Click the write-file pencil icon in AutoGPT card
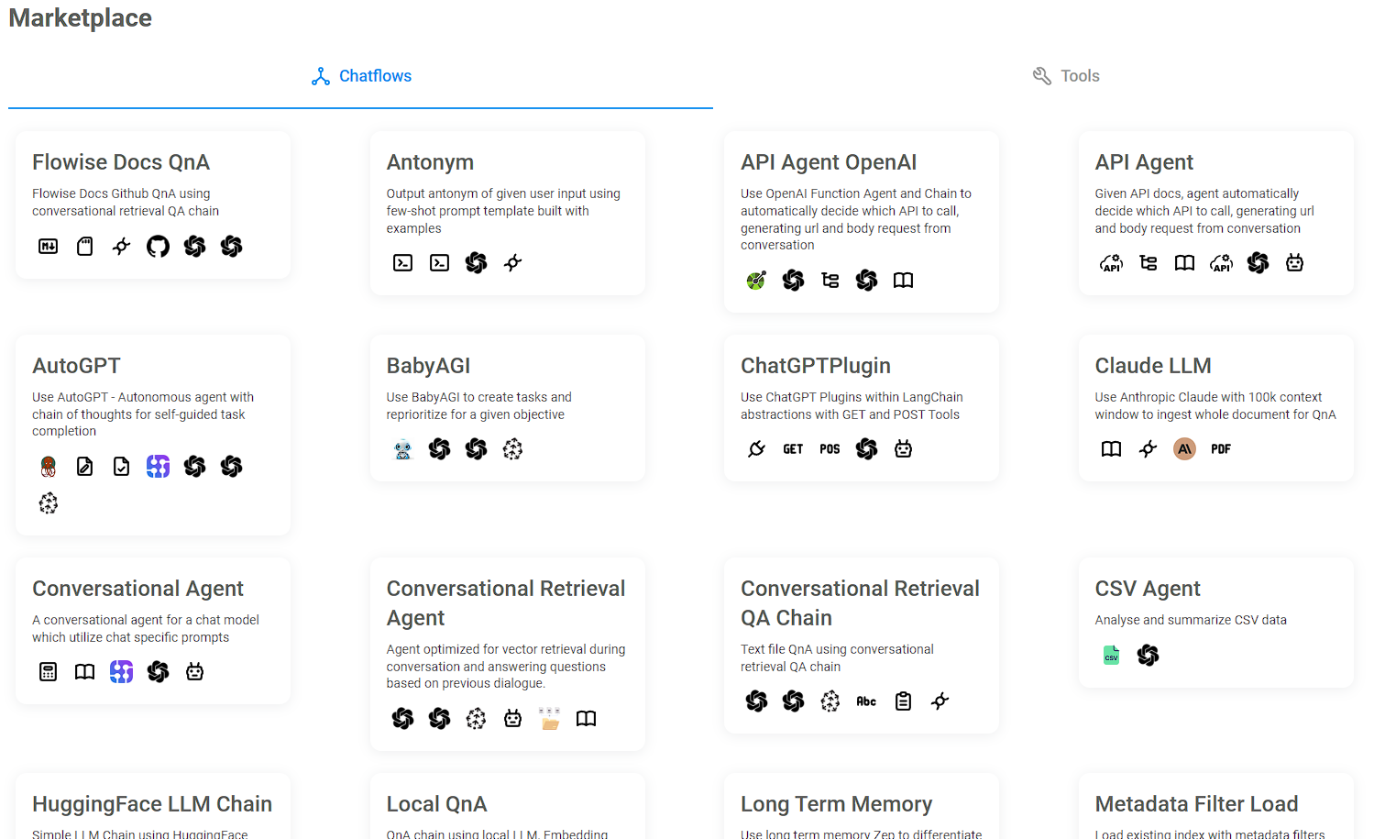 click(85, 467)
